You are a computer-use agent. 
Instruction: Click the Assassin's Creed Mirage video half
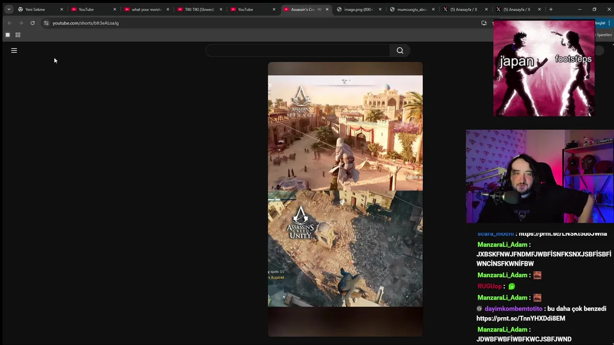tap(345, 133)
